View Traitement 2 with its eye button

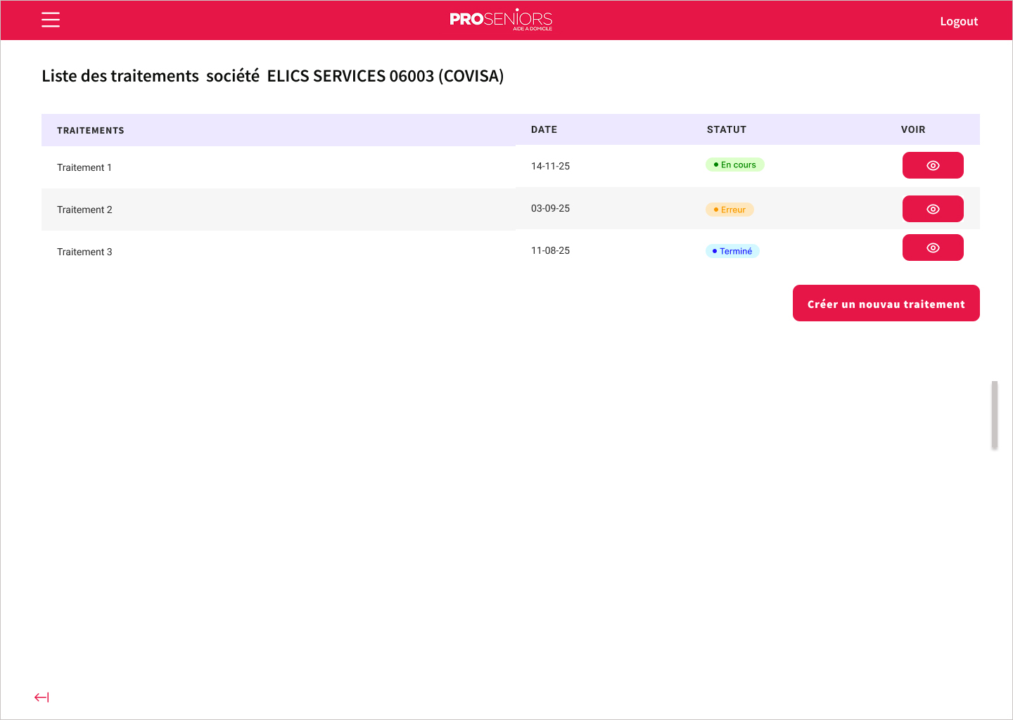point(932,209)
